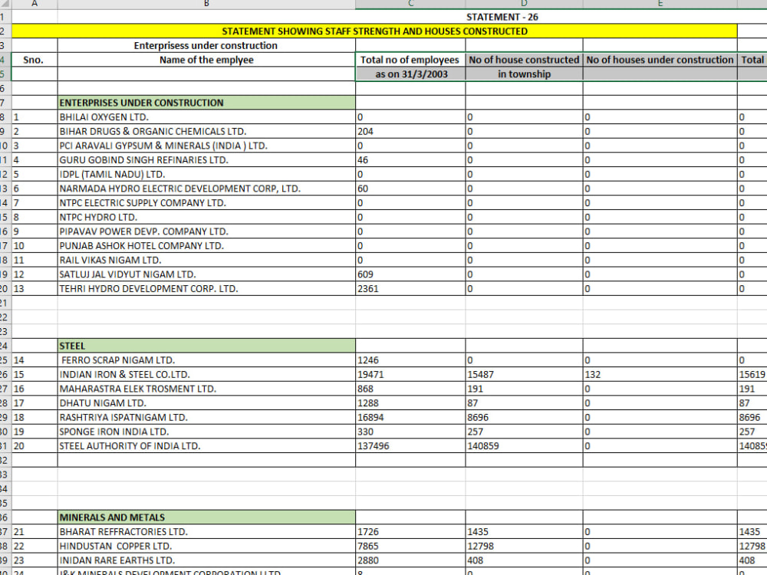
Task: Select 'INDIAN IRON & STEEL CO.LTD.' cell
Action: pos(206,374)
